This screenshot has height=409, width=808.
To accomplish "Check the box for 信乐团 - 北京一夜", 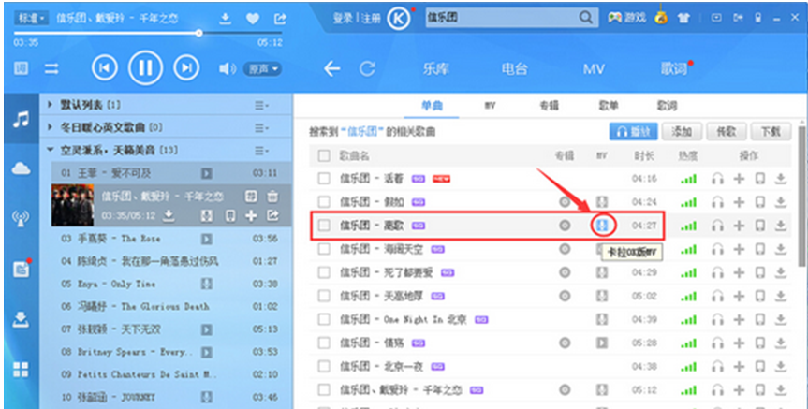I will point(324,366).
